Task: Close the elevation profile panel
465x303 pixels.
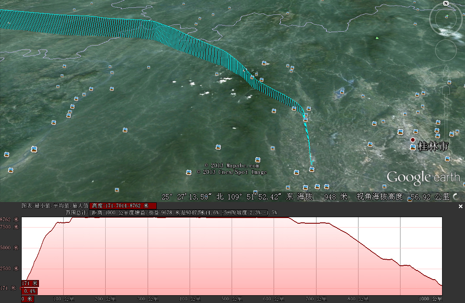Action: [x=461, y=207]
